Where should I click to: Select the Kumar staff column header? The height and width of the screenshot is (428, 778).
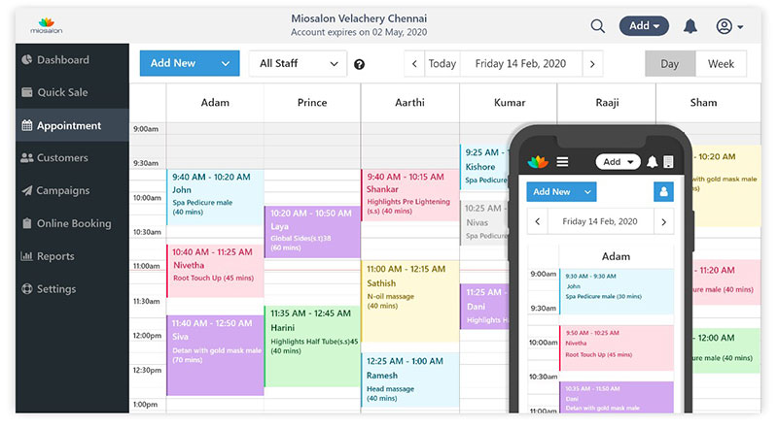coord(509,103)
